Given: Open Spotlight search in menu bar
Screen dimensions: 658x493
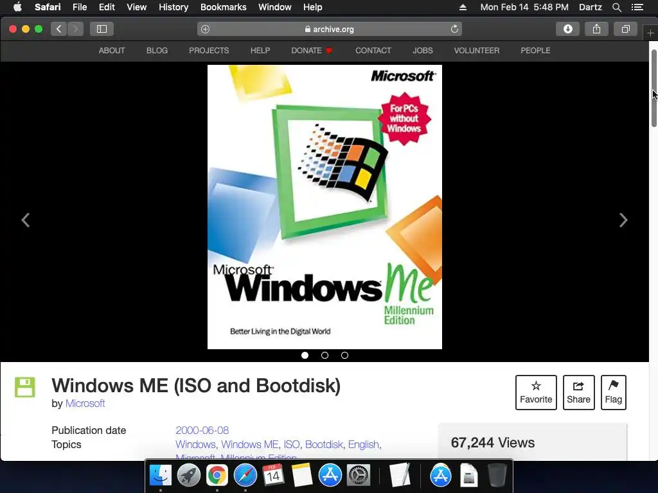Looking at the screenshot, I should (x=616, y=7).
